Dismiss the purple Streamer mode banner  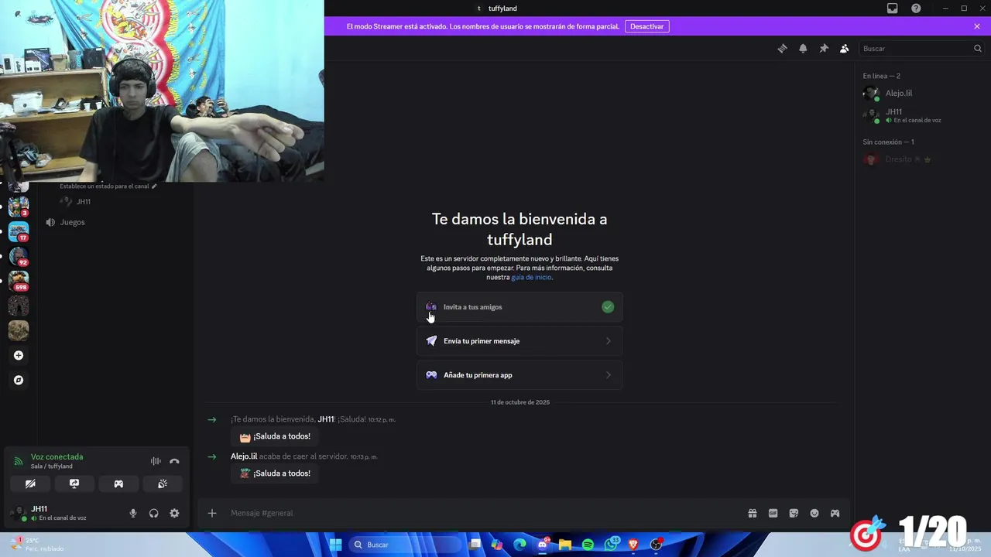pos(977,26)
